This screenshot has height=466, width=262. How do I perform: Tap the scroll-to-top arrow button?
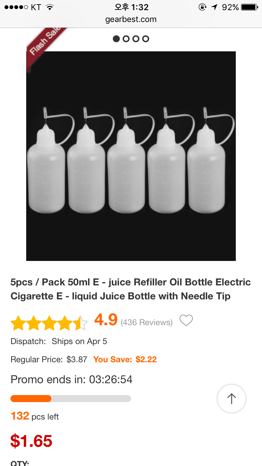tap(232, 399)
